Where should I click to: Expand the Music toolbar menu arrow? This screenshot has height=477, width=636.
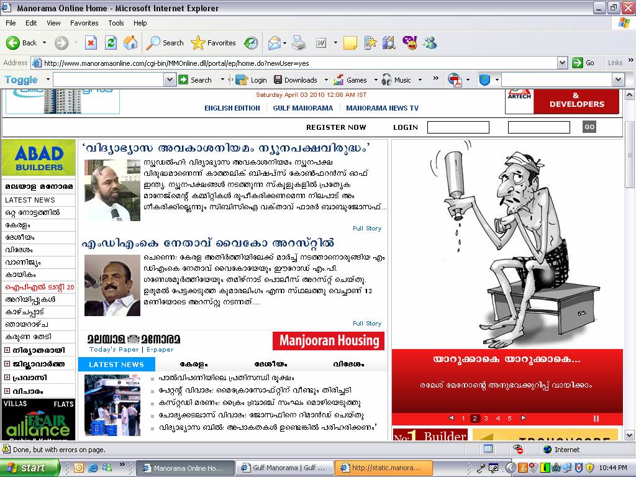421,80
